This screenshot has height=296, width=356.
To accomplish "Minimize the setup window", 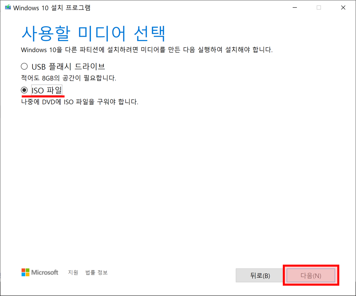I will click(295, 7).
